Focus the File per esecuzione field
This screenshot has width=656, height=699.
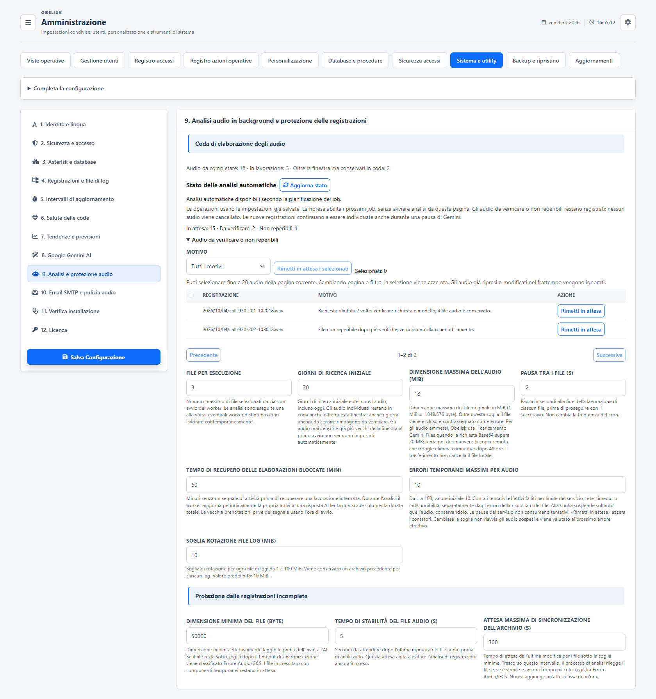pyautogui.click(x=239, y=387)
